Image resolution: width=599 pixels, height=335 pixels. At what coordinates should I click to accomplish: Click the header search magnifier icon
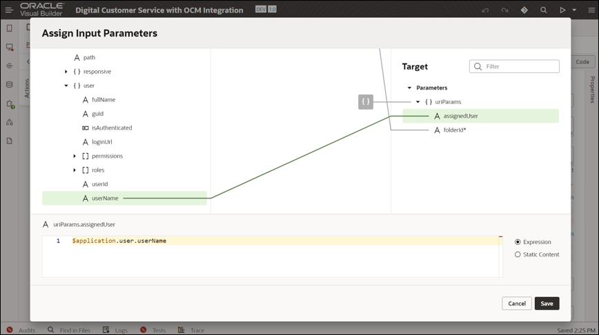(543, 10)
